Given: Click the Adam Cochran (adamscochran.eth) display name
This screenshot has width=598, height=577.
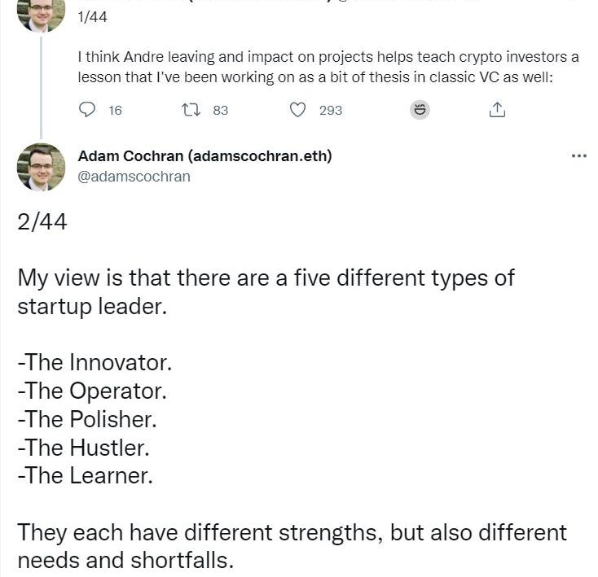Looking at the screenshot, I should coord(204,156).
